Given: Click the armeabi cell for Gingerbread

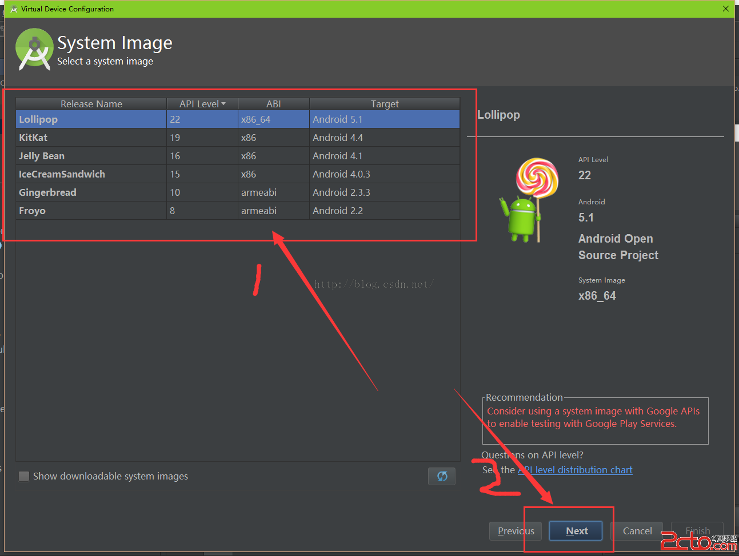Looking at the screenshot, I should pos(274,192).
